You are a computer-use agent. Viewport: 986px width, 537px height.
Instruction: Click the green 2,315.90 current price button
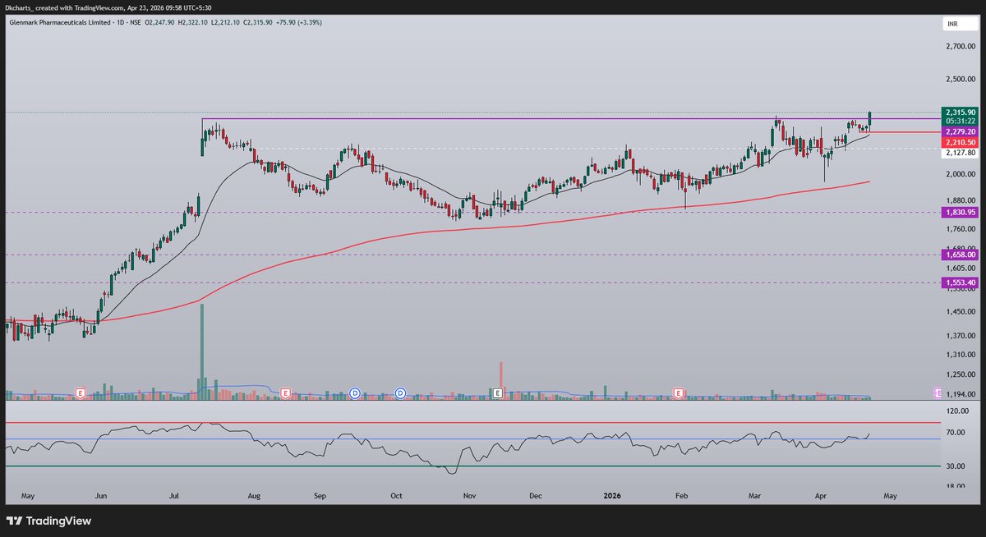point(959,111)
